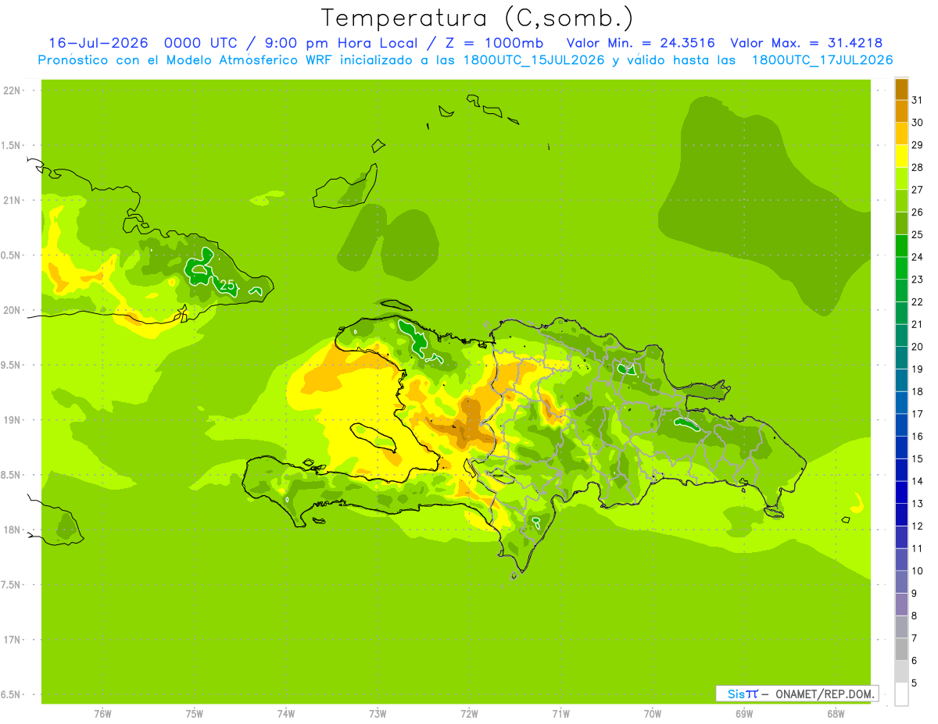The width and height of the screenshot is (938, 724).
Task: Pick the light green legend swatch between 26 and 27
Action: pyautogui.click(x=901, y=201)
